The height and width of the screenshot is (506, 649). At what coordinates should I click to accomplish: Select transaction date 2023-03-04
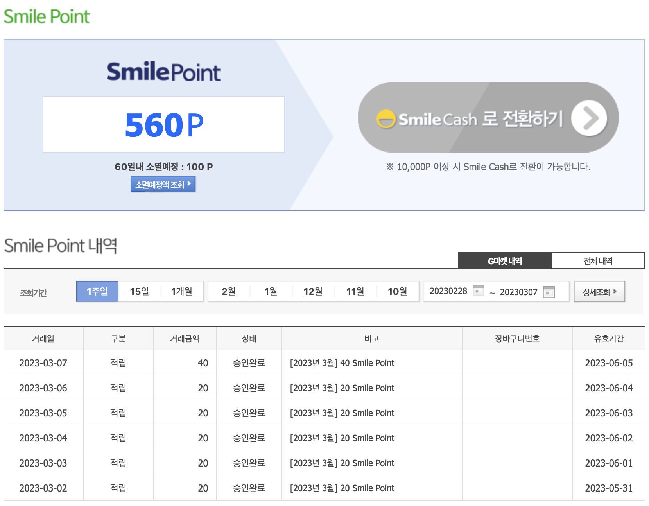click(43, 438)
